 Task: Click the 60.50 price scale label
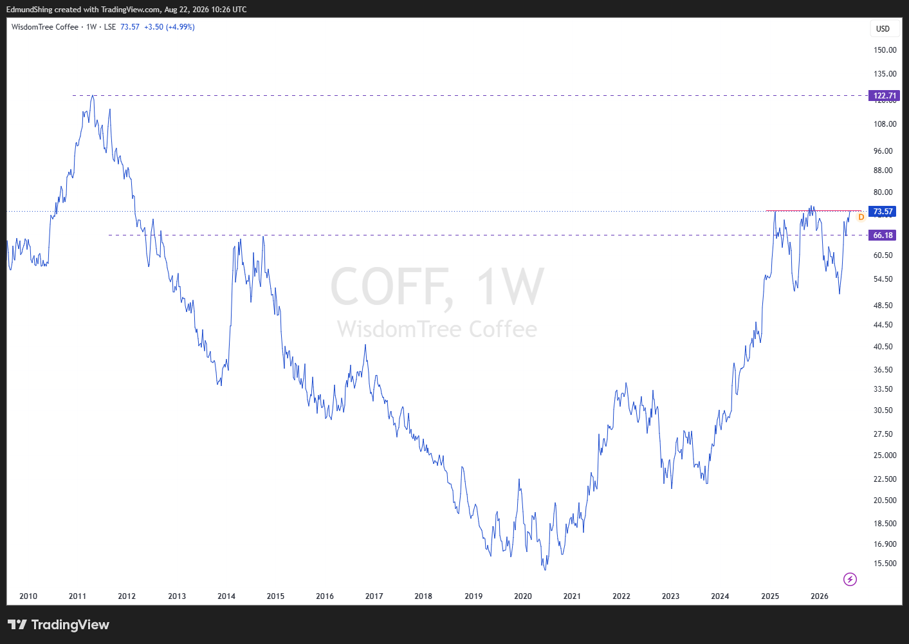pos(883,255)
